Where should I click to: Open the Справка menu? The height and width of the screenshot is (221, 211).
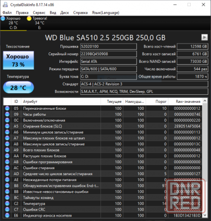(x=80, y=13)
